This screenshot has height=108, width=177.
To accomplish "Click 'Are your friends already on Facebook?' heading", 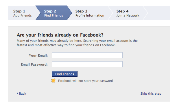I will pos(60,35).
